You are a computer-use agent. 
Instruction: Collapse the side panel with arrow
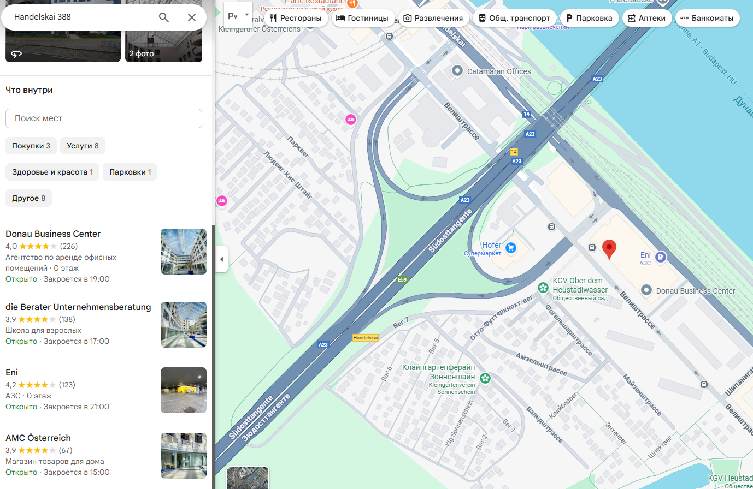(221, 259)
